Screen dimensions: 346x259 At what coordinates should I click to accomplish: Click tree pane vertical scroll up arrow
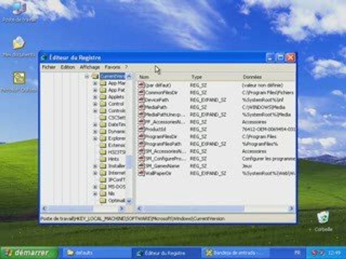point(129,76)
